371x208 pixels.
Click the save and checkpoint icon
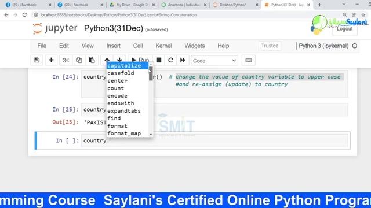point(37,60)
